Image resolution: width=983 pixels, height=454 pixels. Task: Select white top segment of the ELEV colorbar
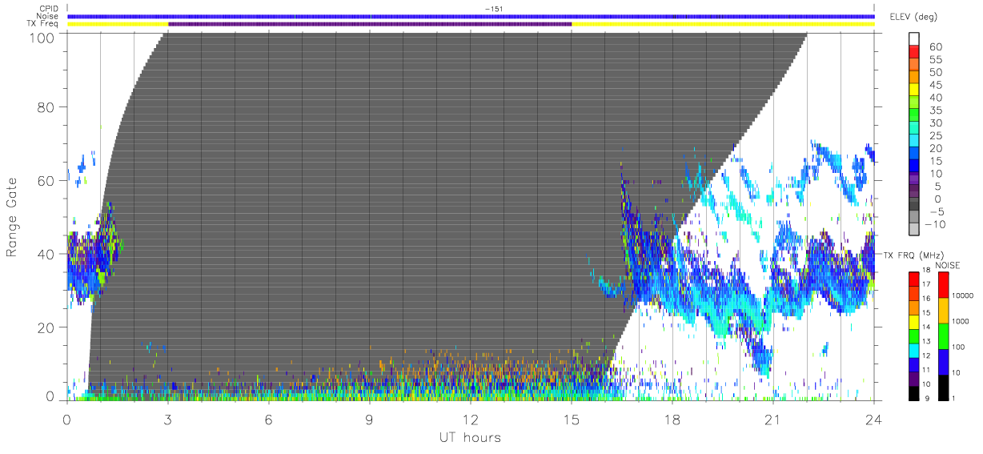click(x=914, y=38)
